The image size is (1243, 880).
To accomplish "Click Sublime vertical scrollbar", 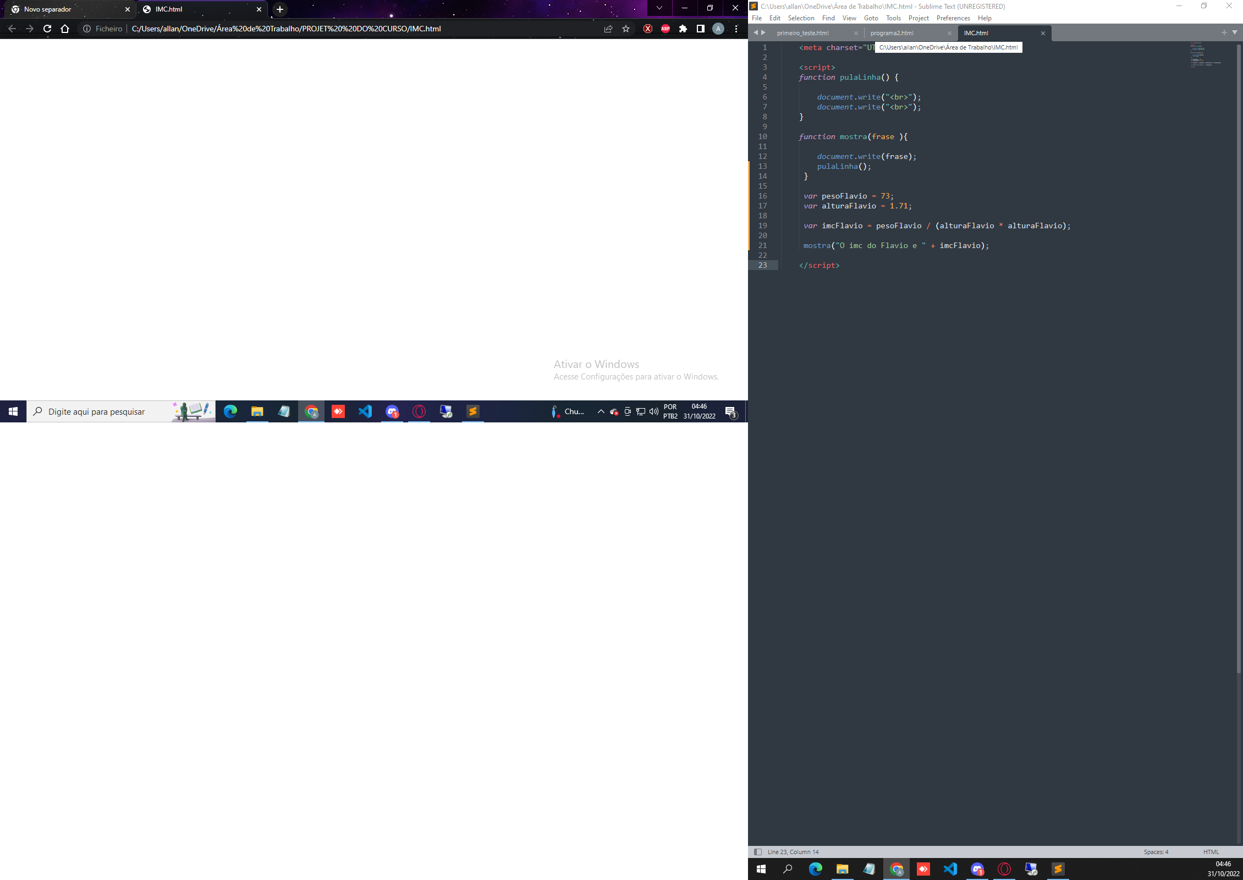I will tap(1239, 358).
